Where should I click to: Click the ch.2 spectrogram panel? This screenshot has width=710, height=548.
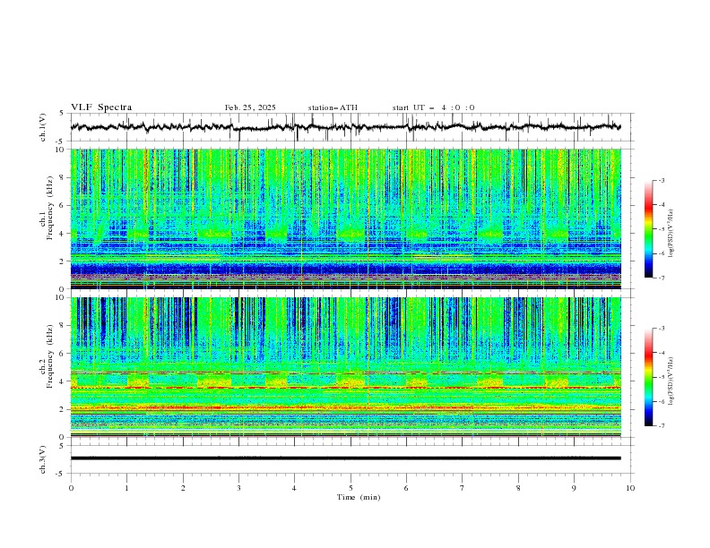pyautogui.click(x=345, y=367)
